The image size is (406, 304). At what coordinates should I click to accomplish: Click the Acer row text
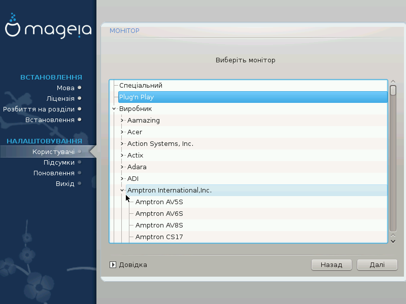coord(134,132)
